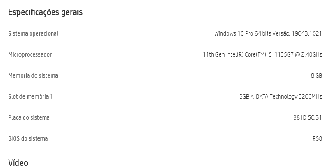Select the BIOS do sistema label
Image resolution: width=326 pixels, height=168 pixels.
point(28,138)
